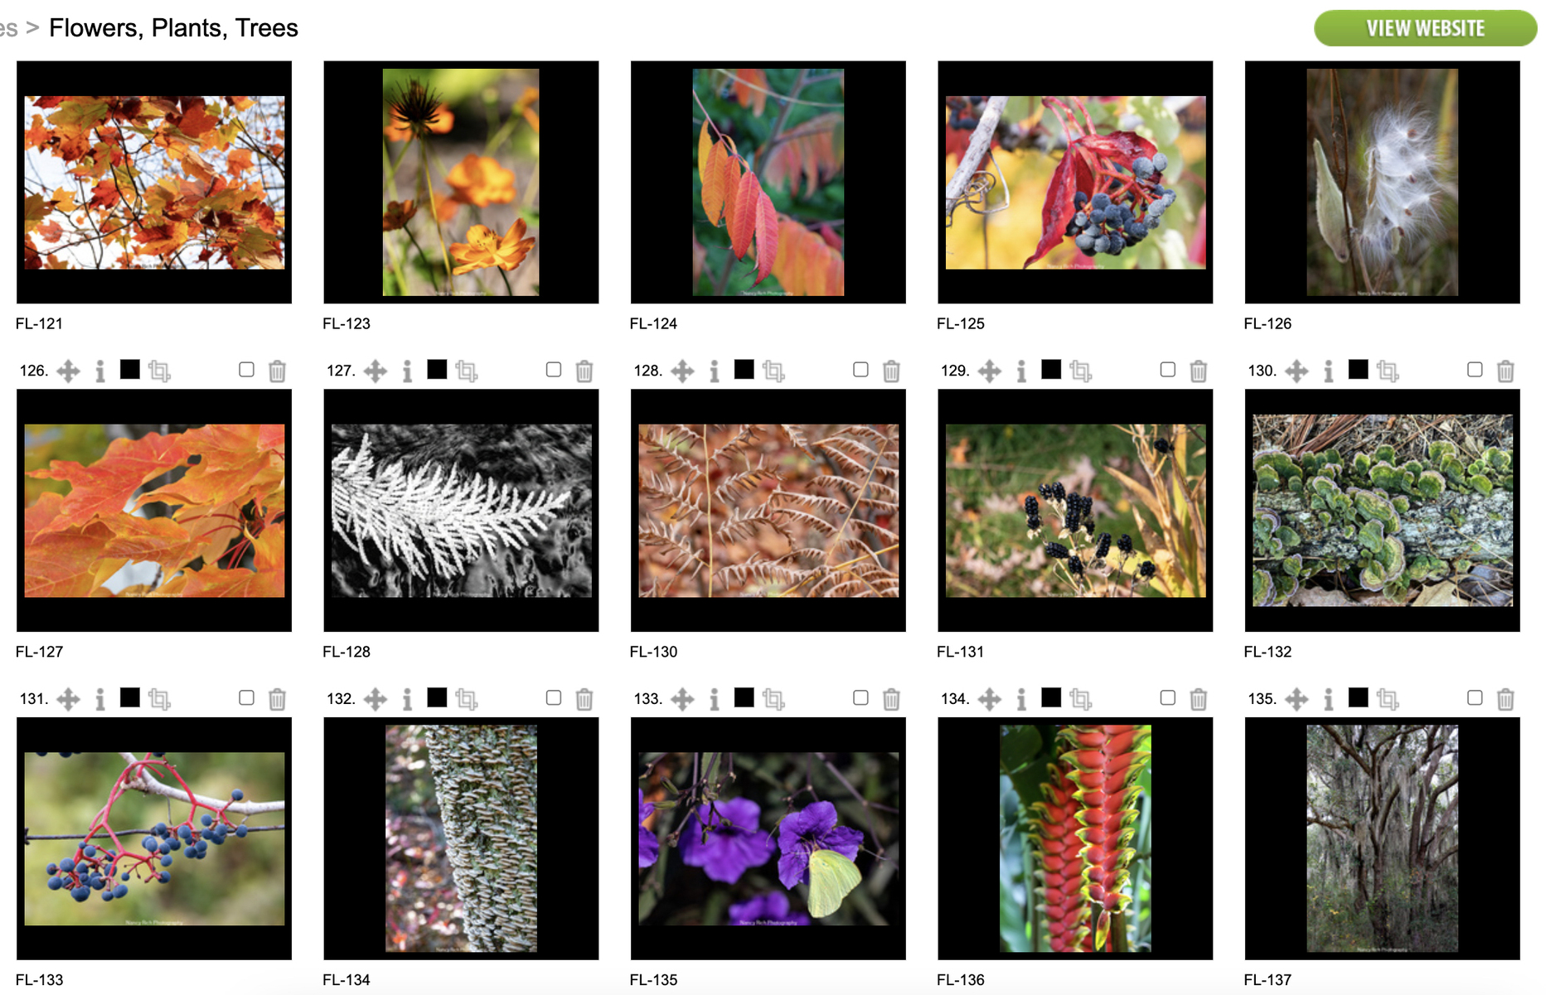Open crop tool for image 134
Viewport: 1546px width, 995px height.
[1080, 699]
